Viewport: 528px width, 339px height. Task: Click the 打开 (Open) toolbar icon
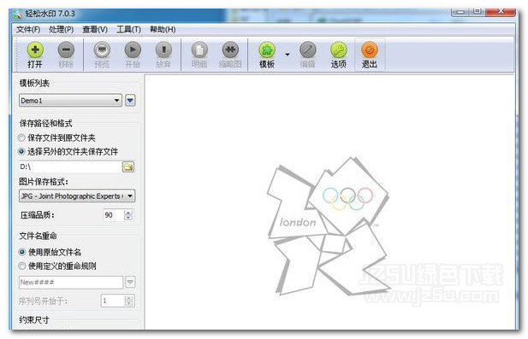pyautogui.click(x=35, y=50)
